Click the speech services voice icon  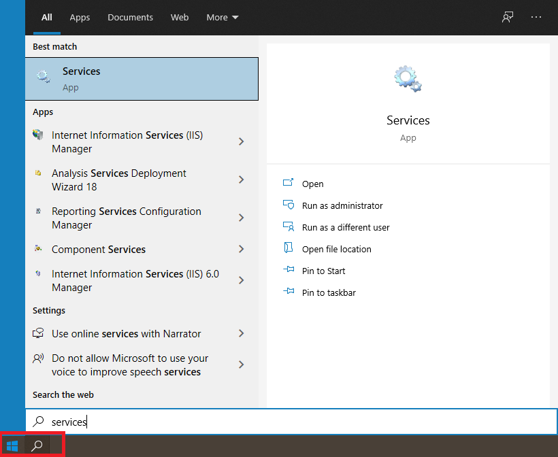tap(38, 358)
